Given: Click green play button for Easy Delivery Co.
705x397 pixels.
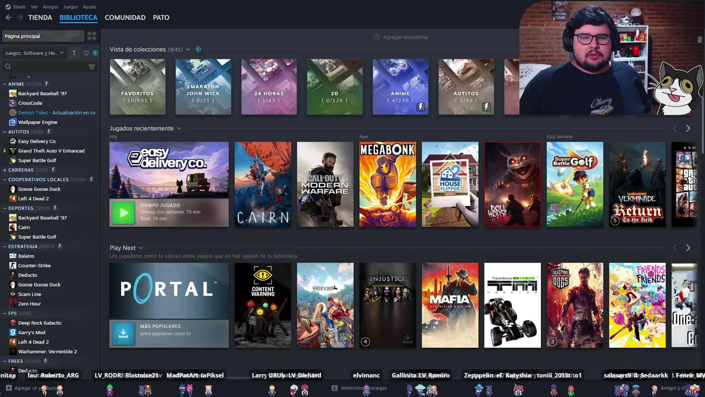Looking at the screenshot, I should tap(123, 212).
